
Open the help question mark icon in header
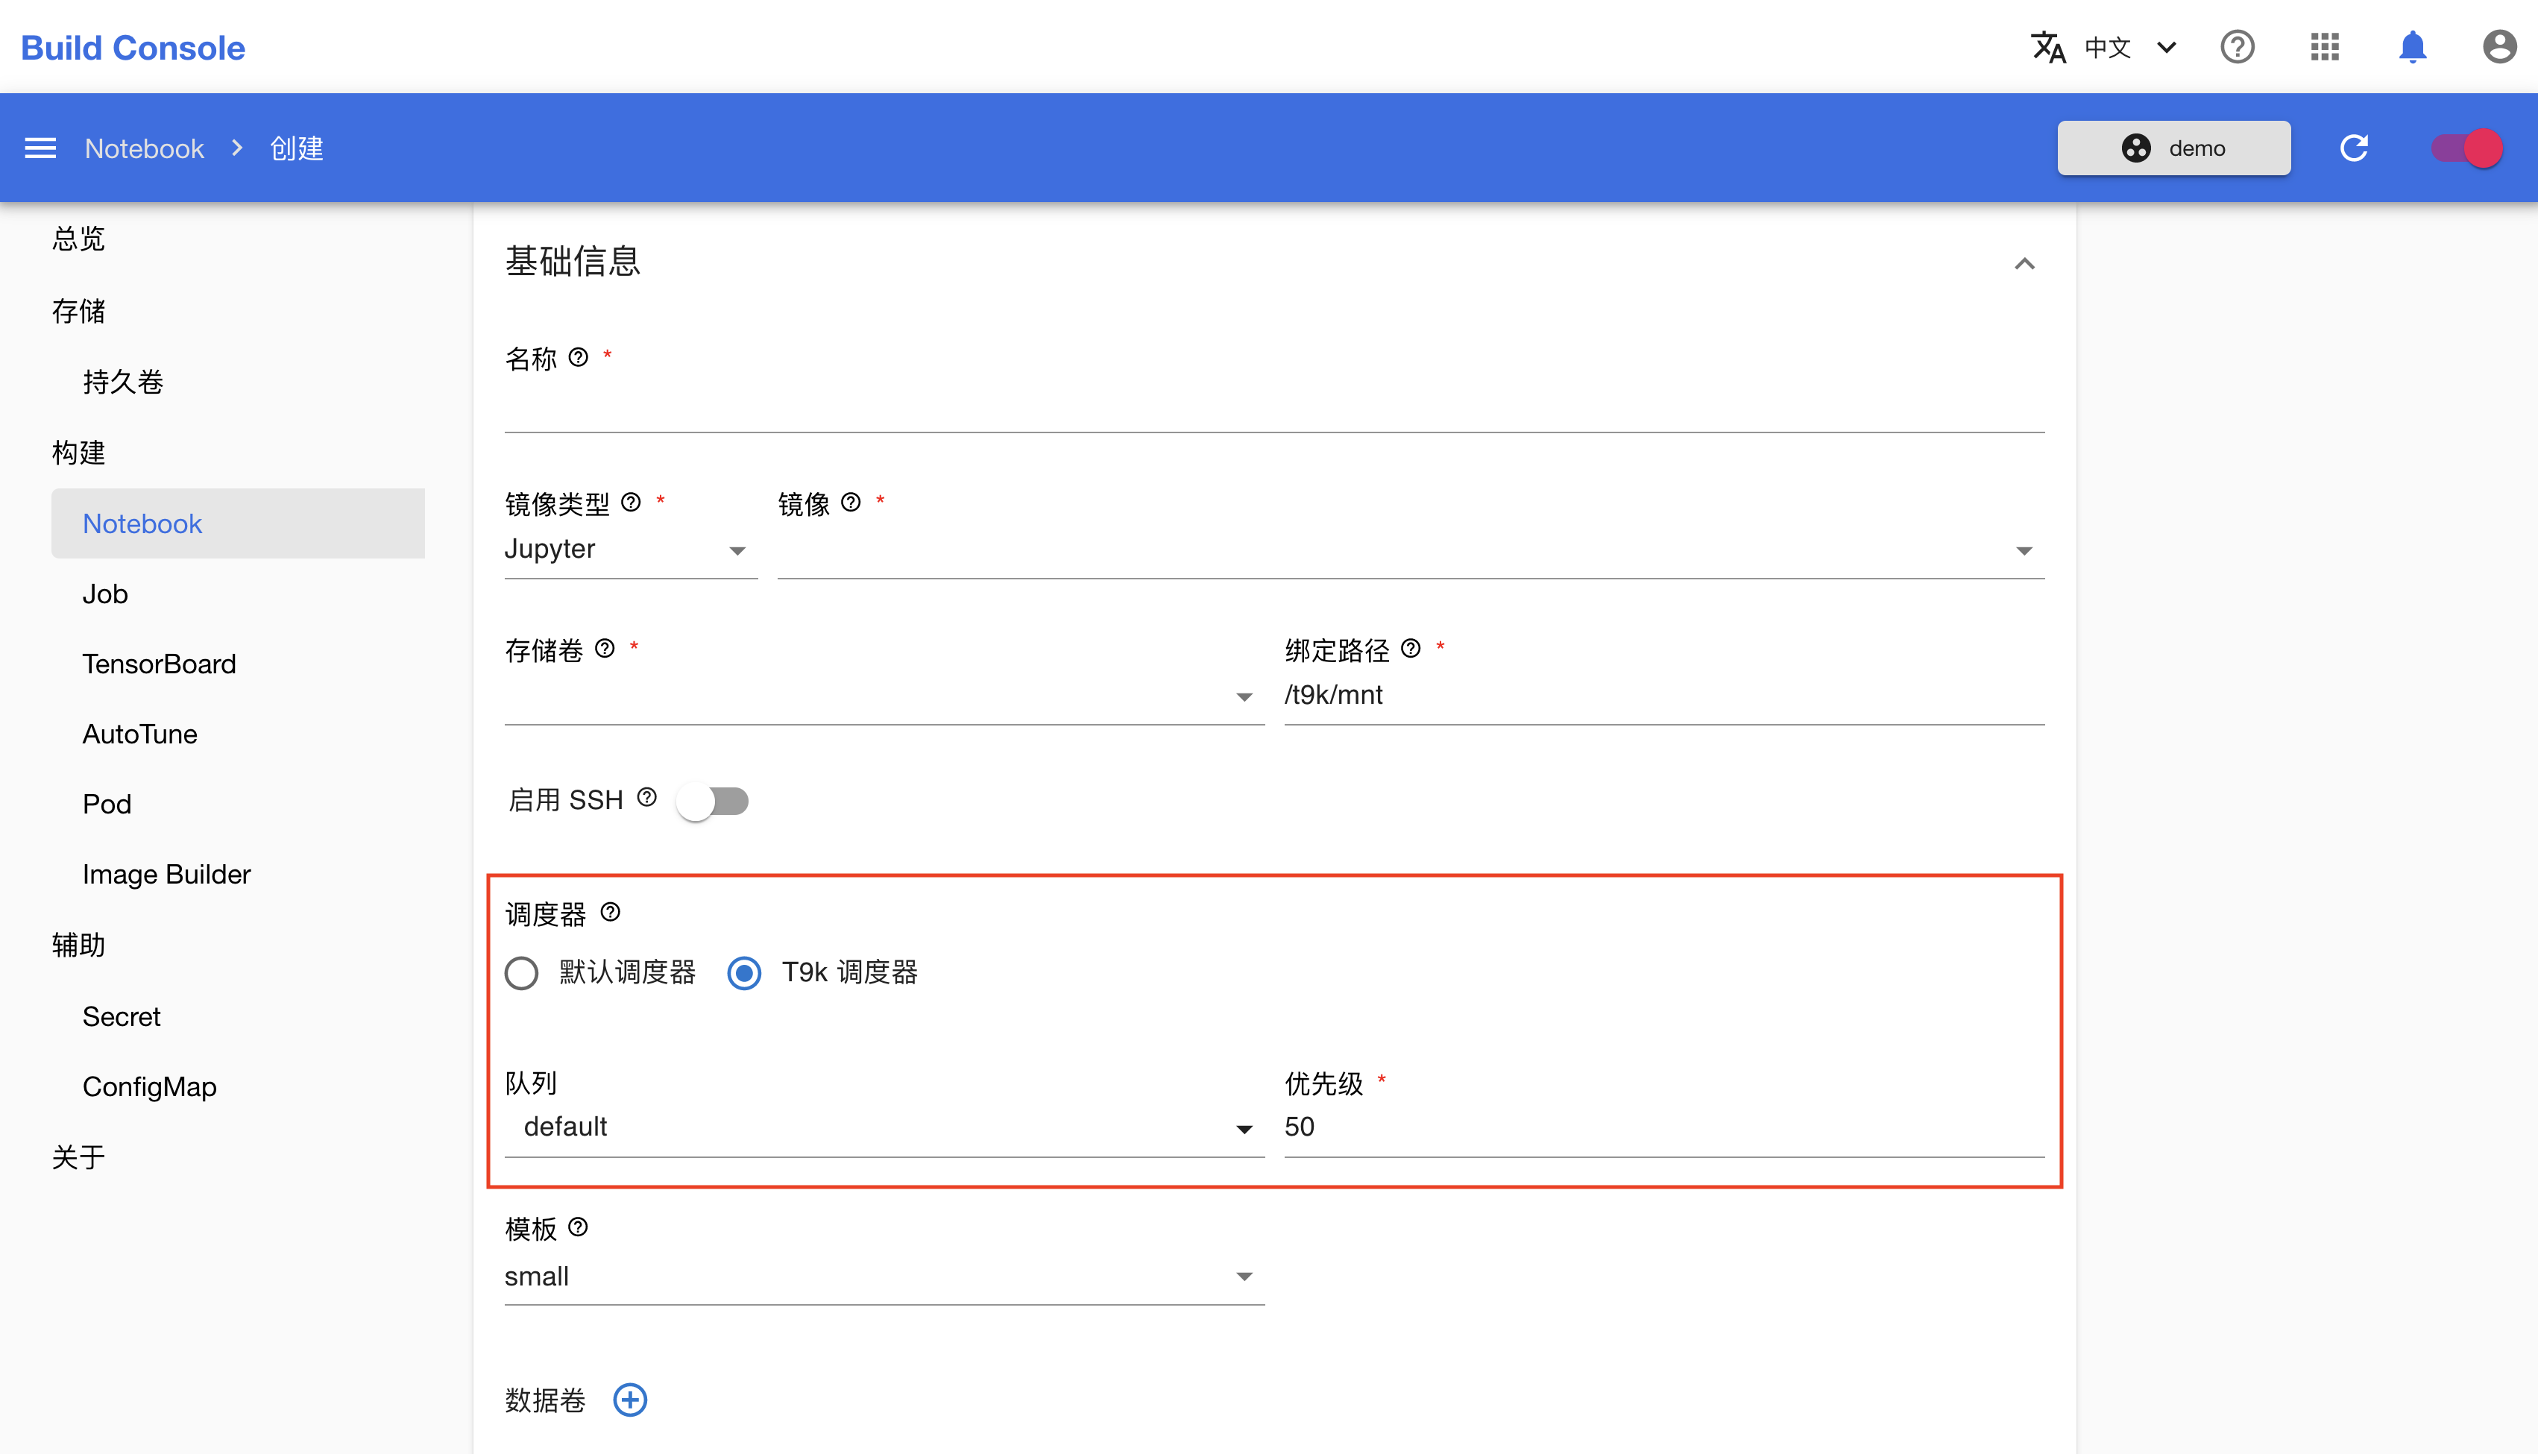point(2238,47)
